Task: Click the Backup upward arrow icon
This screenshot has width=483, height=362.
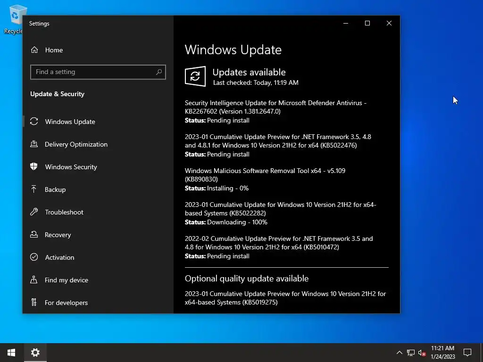Action: [x=34, y=189]
